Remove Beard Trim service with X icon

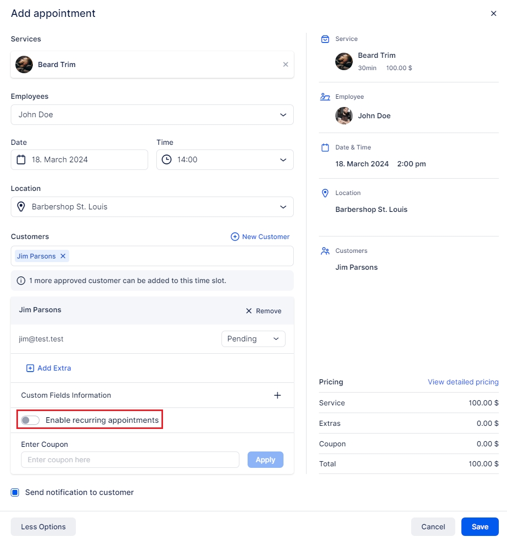pyautogui.click(x=286, y=64)
